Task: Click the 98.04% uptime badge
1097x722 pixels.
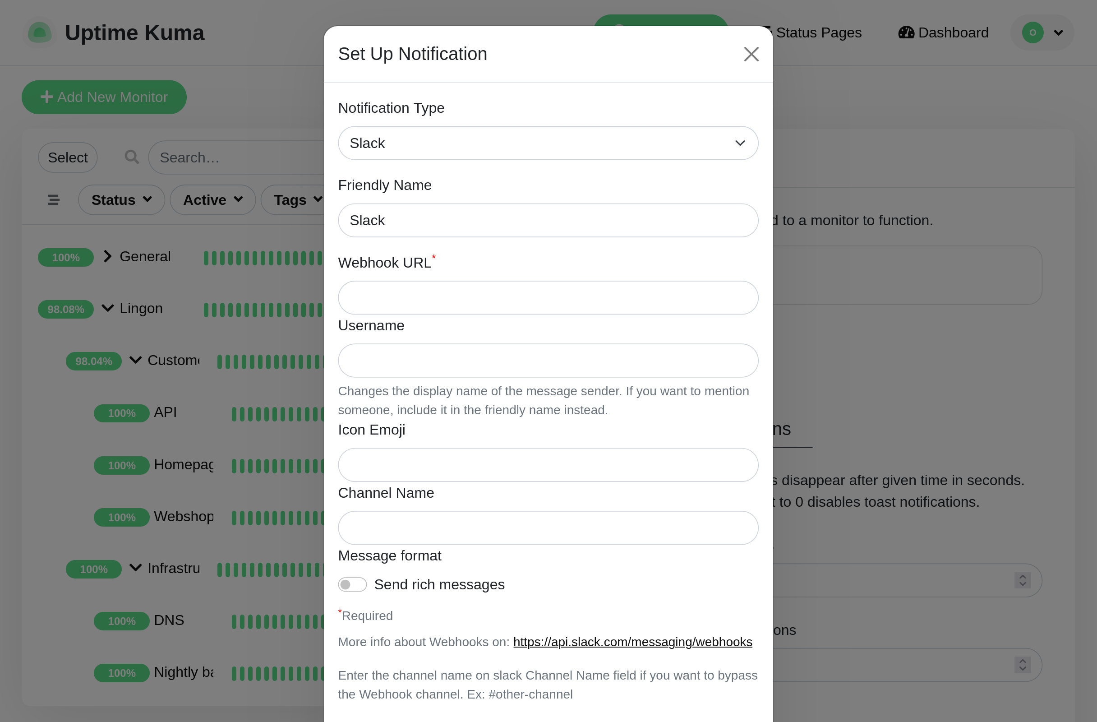Action: pyautogui.click(x=93, y=361)
